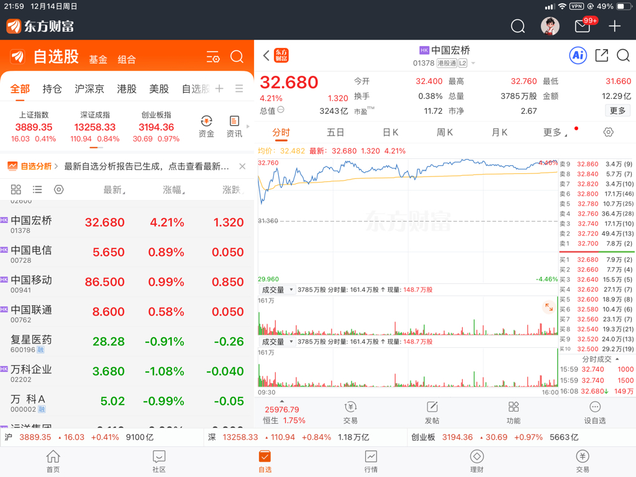The height and width of the screenshot is (477, 636).
Task: Switch to 沪深京 tab
Action: 89,89
